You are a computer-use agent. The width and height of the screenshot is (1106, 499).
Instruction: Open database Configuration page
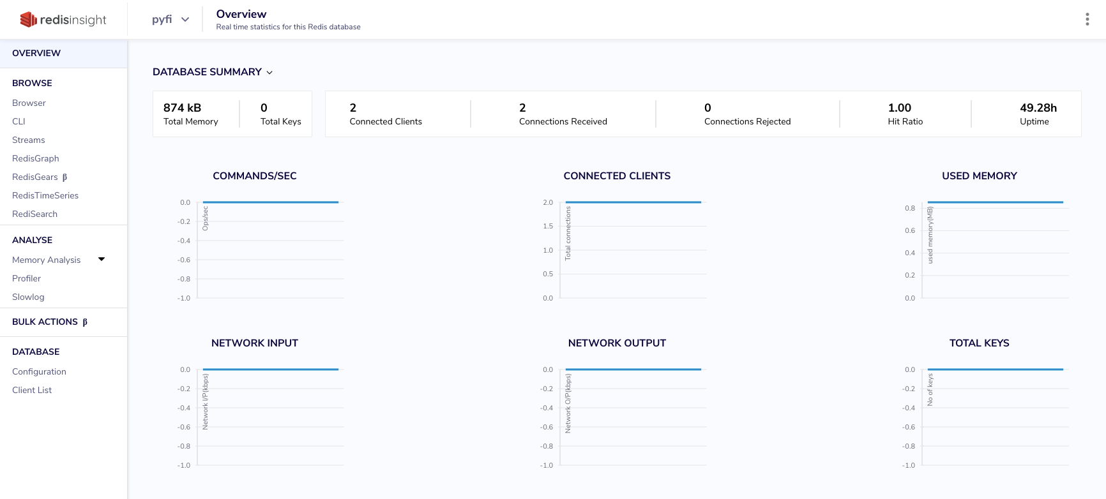pos(39,371)
